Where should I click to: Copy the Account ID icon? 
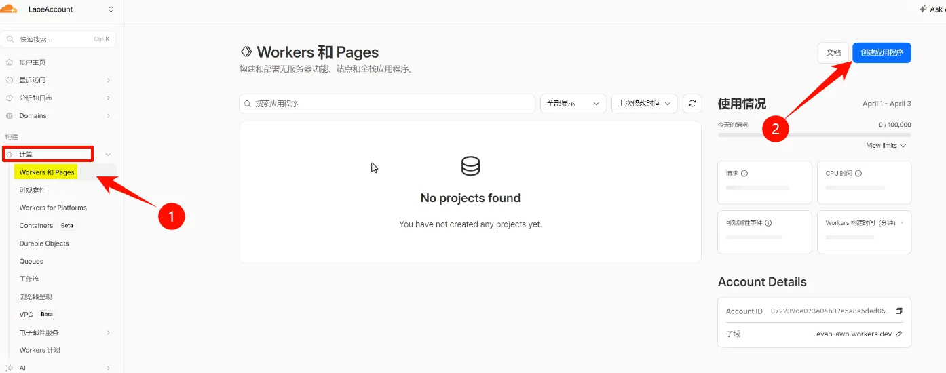[x=899, y=311]
